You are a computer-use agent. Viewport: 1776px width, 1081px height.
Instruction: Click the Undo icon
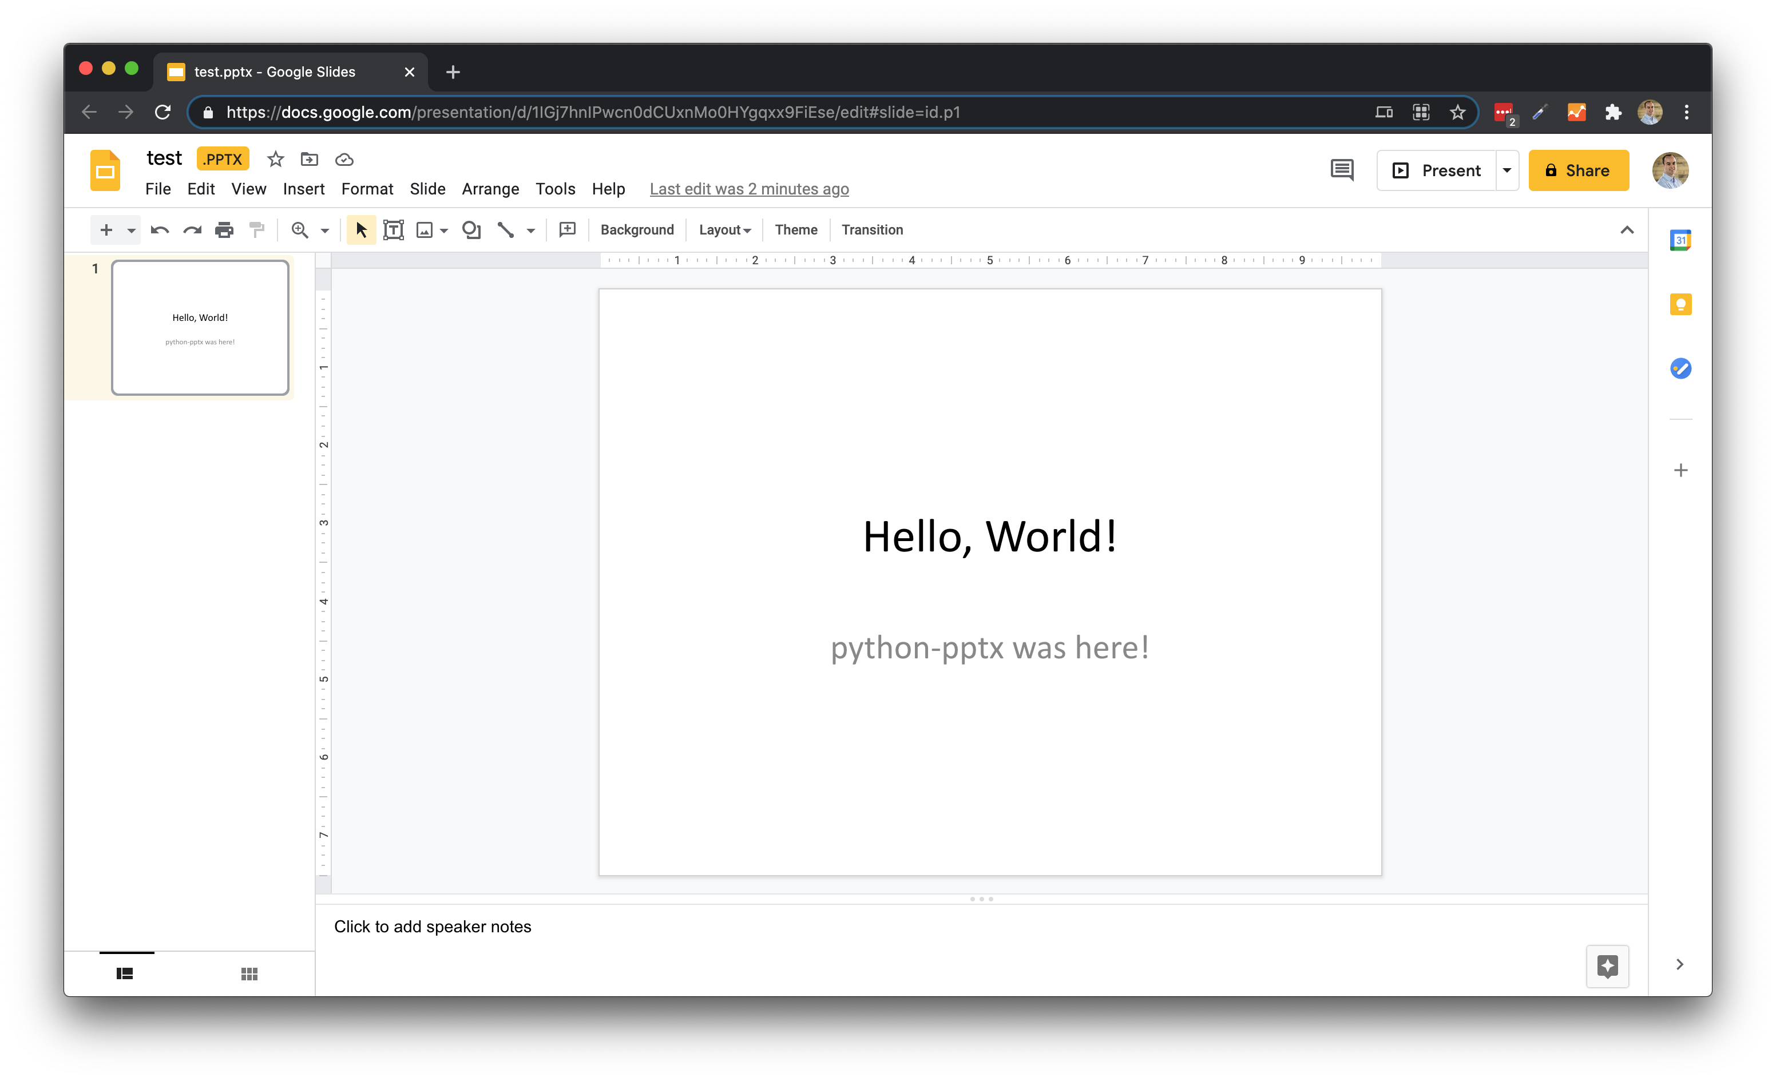160,229
